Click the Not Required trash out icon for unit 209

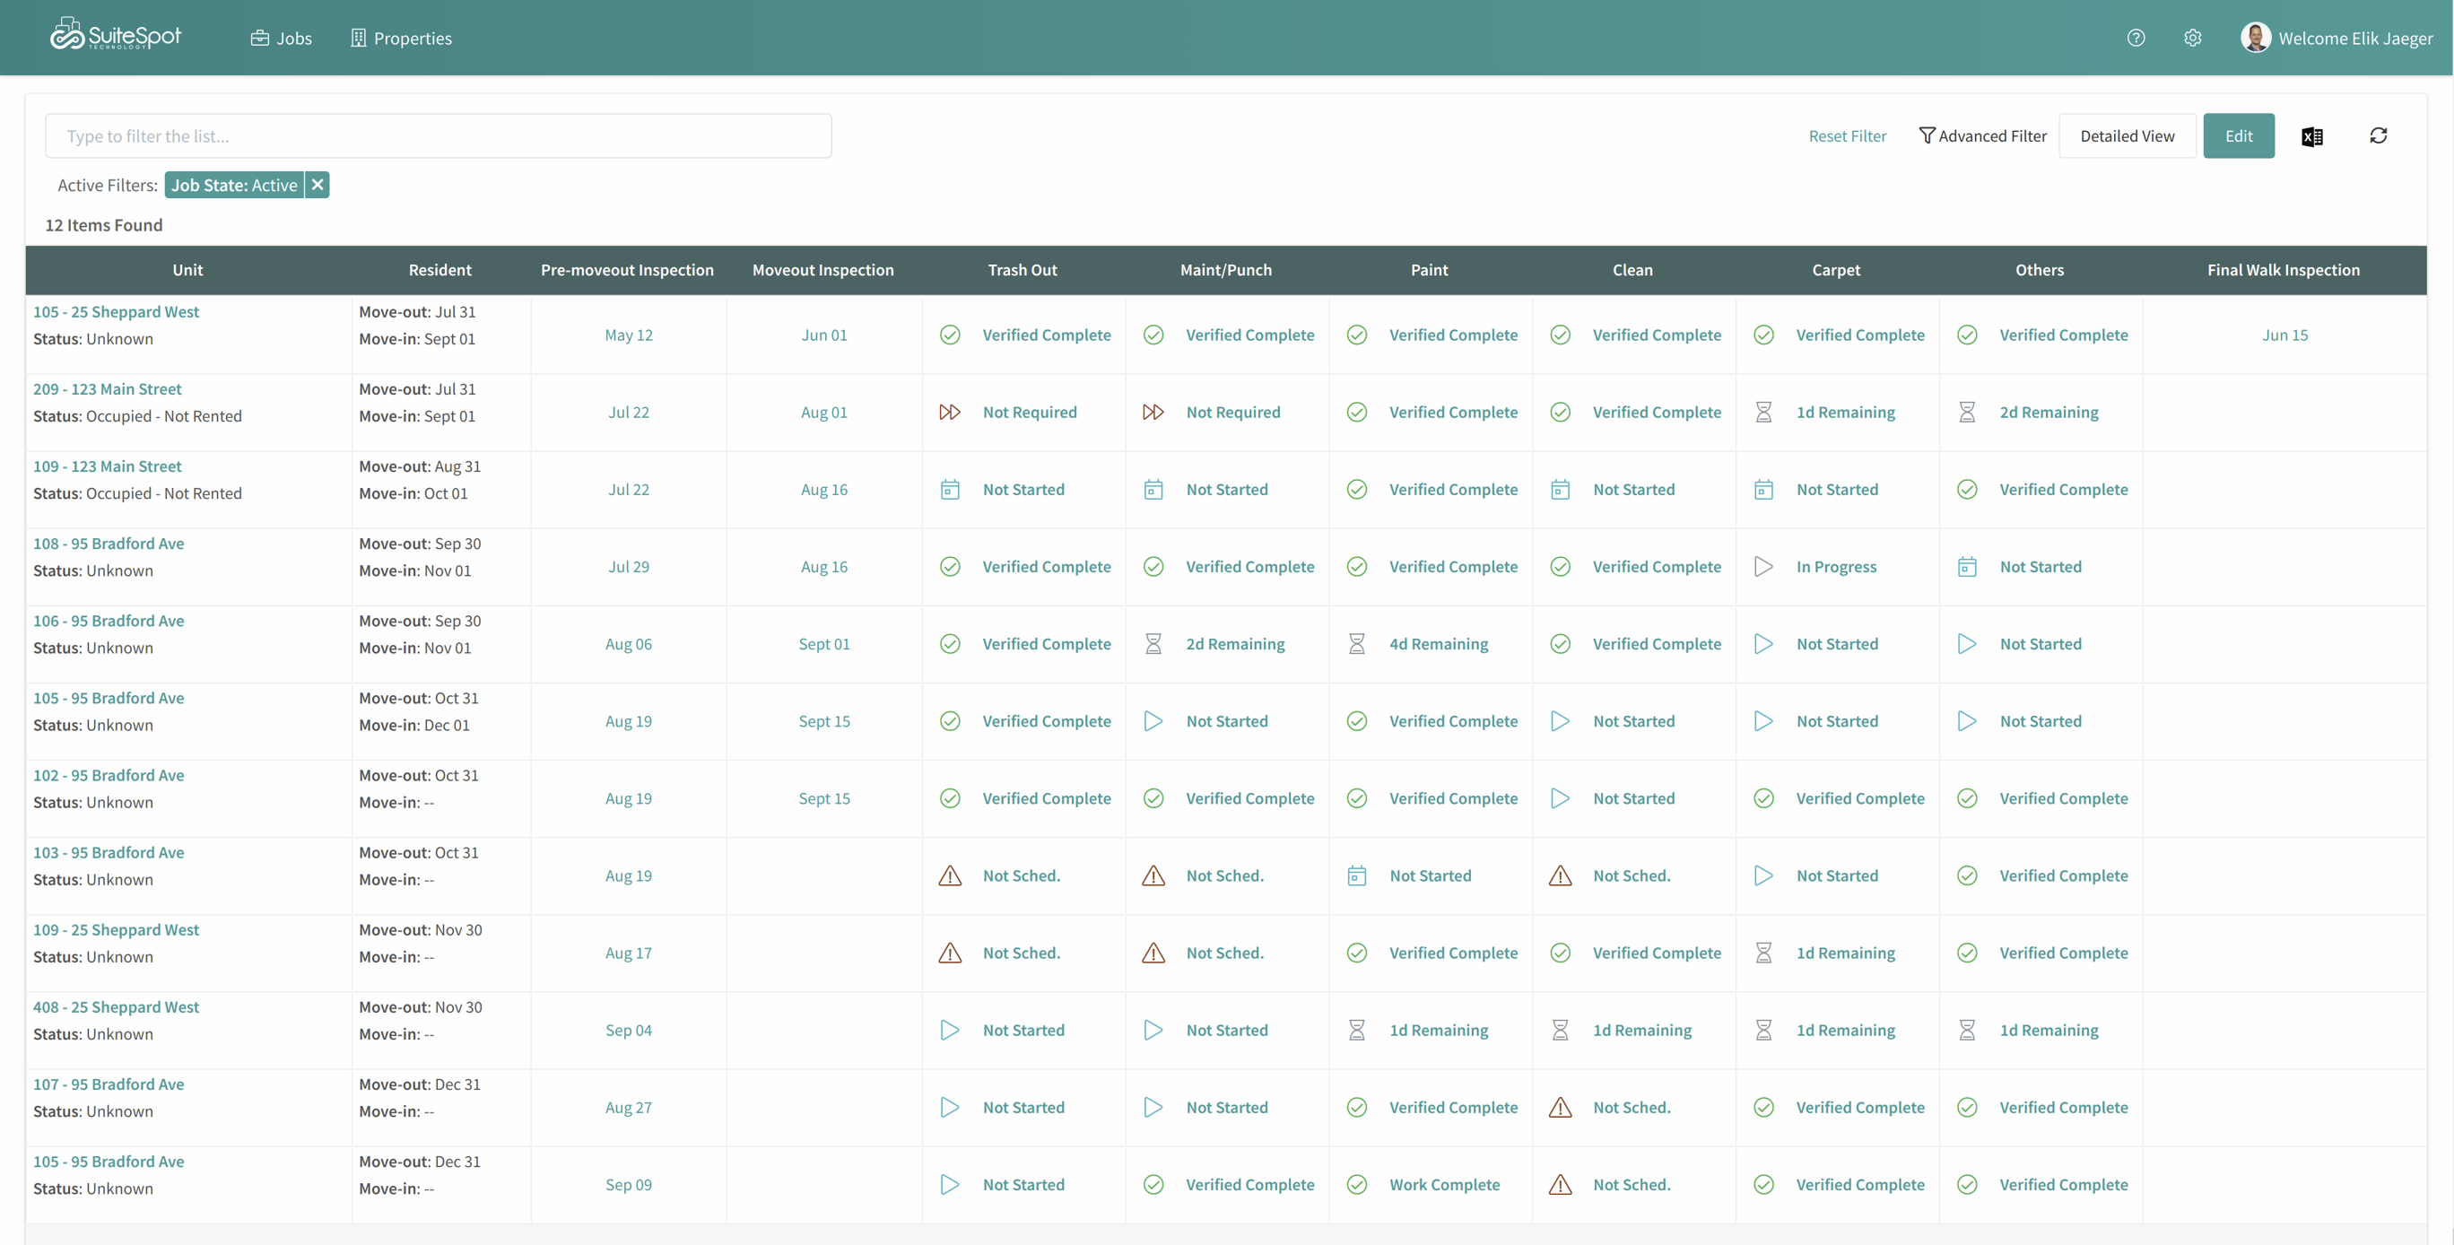coord(949,413)
